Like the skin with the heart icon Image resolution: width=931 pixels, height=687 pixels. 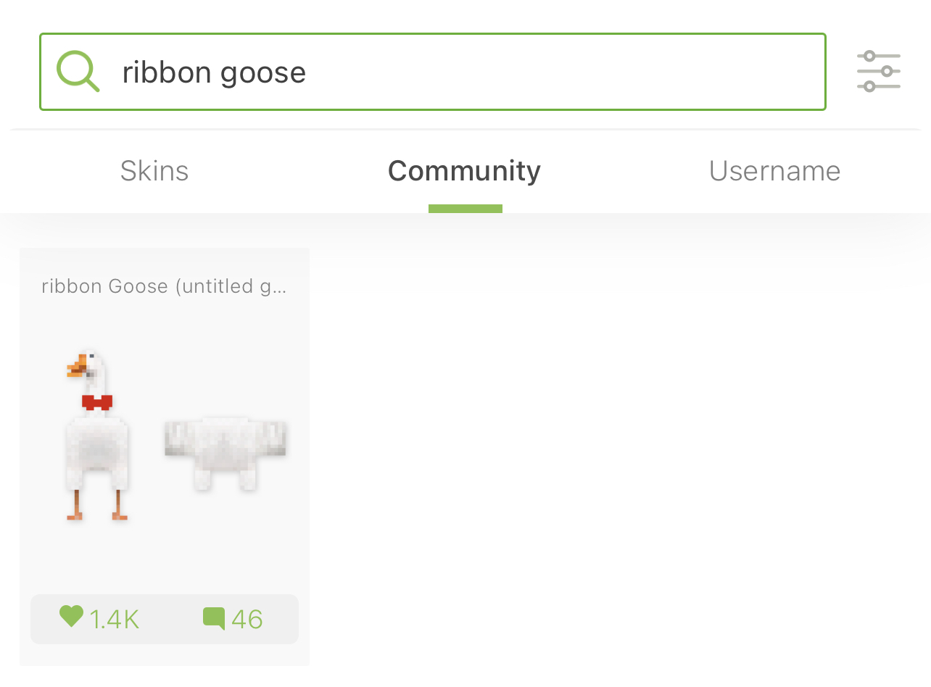tap(71, 617)
